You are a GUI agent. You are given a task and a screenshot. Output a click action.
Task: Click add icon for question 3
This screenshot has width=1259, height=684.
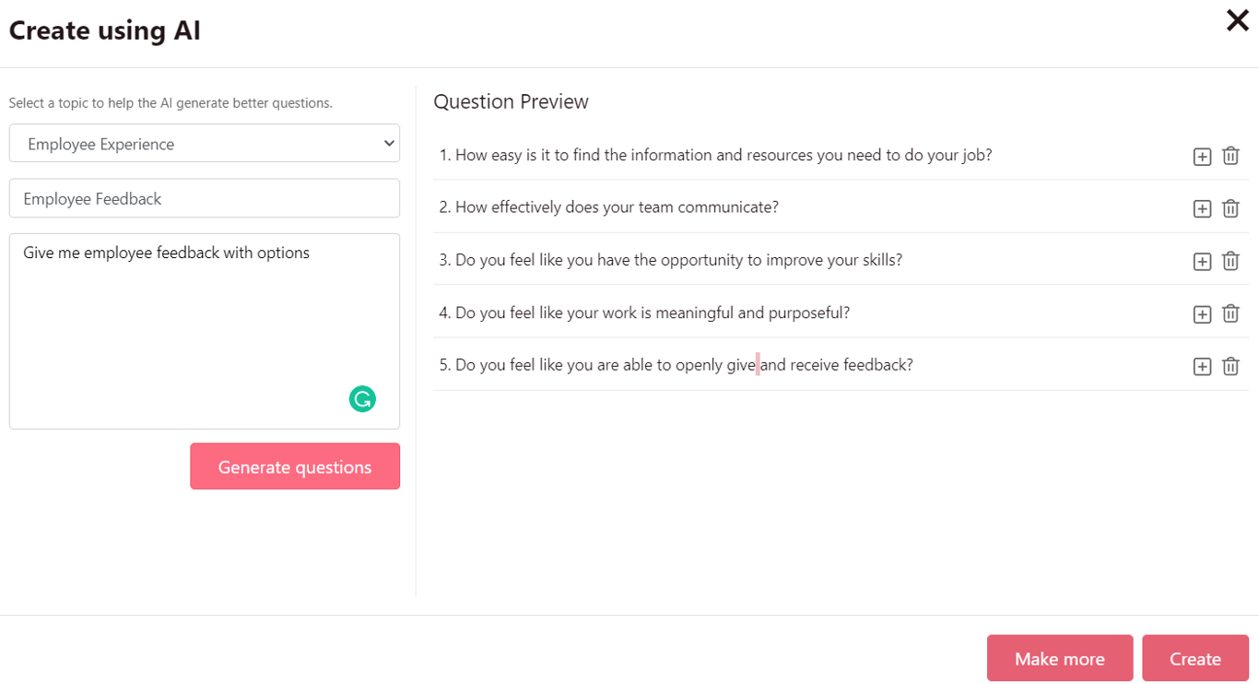(x=1202, y=262)
